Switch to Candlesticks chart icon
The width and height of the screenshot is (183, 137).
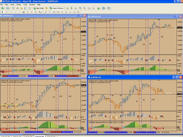click(x=71, y=8)
